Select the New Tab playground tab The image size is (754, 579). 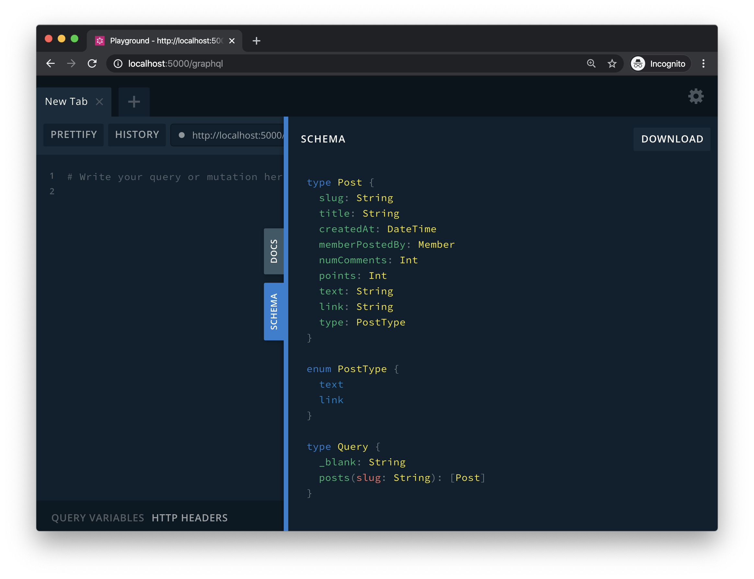pos(66,102)
